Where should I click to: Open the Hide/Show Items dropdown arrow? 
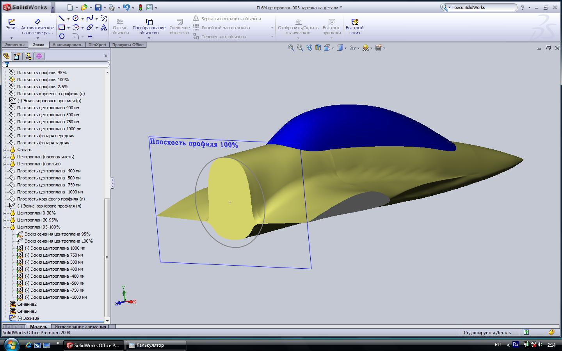[x=358, y=48]
